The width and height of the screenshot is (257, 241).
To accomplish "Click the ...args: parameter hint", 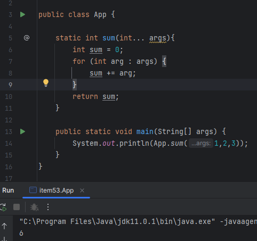I will (201, 143).
